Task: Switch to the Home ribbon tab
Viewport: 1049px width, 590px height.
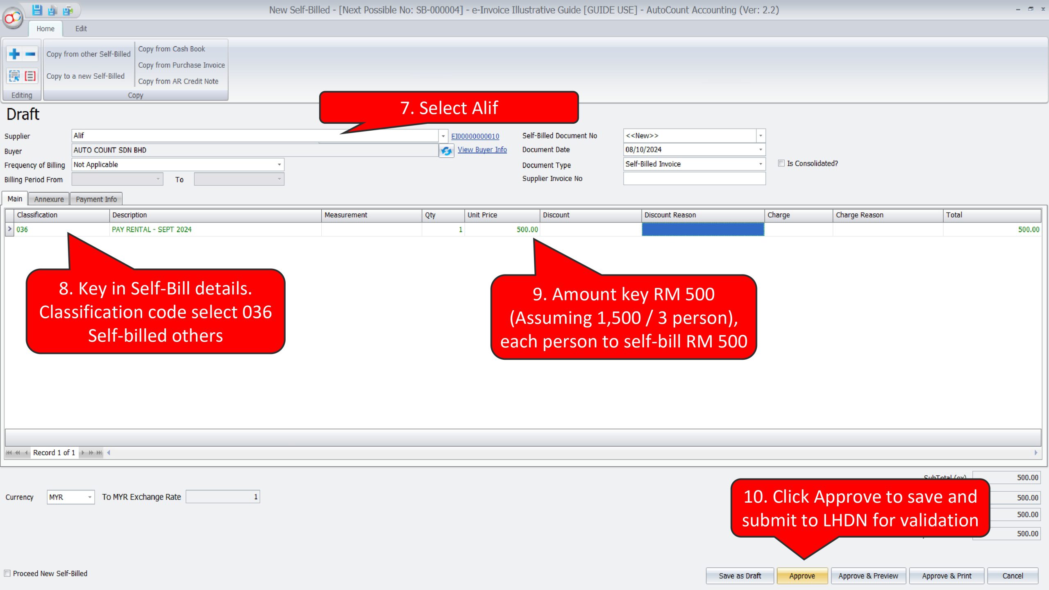Action: (45, 29)
